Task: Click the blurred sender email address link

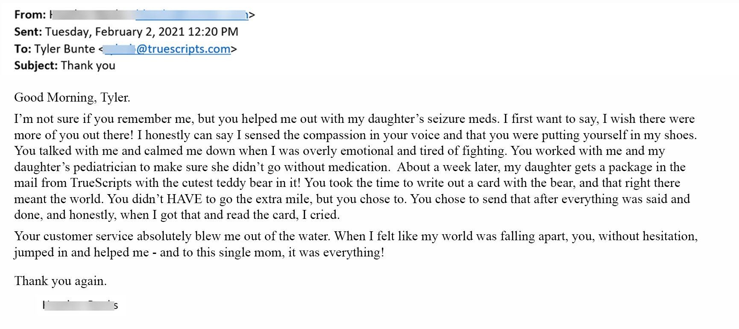Action: 192,15
